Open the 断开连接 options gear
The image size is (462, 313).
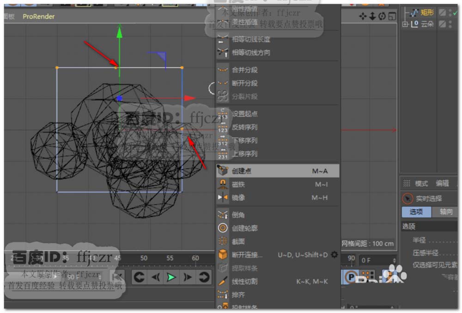click(x=334, y=254)
